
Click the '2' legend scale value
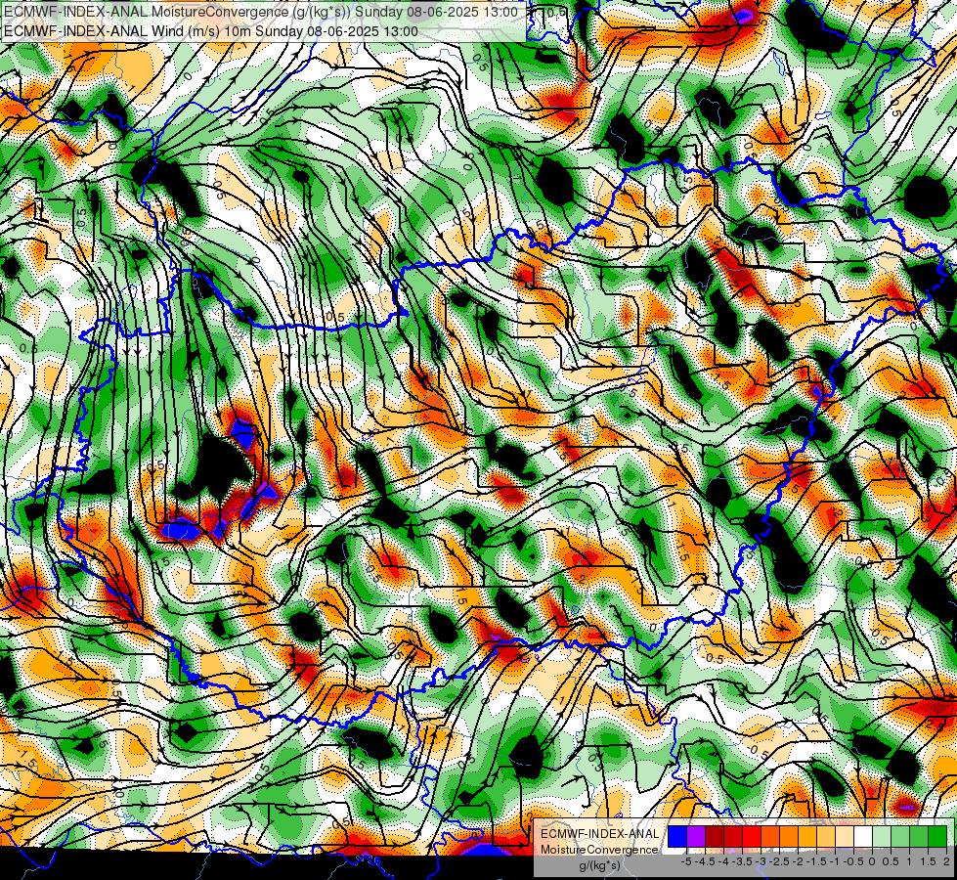[x=946, y=861]
